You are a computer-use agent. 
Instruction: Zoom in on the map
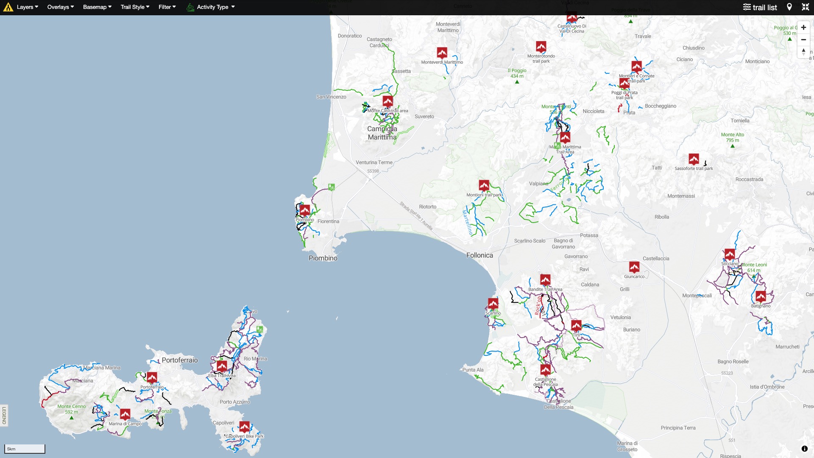(803, 28)
